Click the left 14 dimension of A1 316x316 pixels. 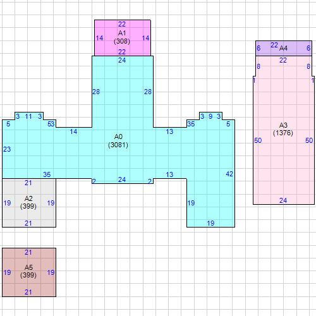tap(99, 39)
